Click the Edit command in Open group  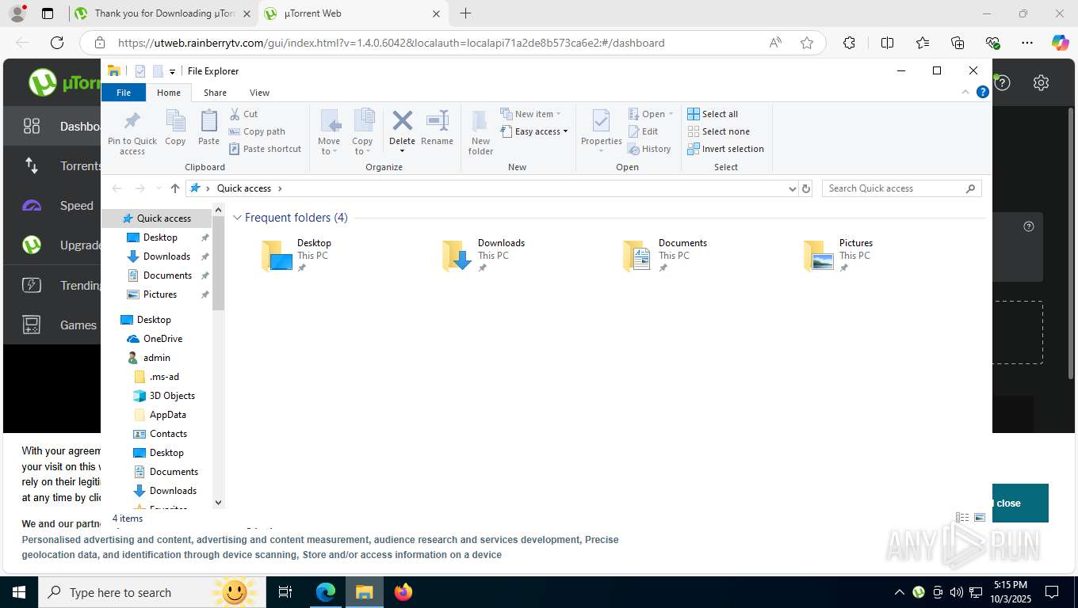[643, 131]
